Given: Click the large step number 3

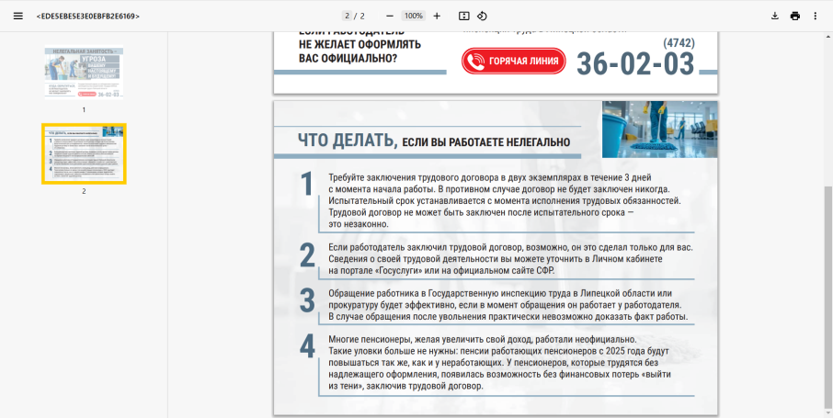Looking at the screenshot, I should point(307,301).
